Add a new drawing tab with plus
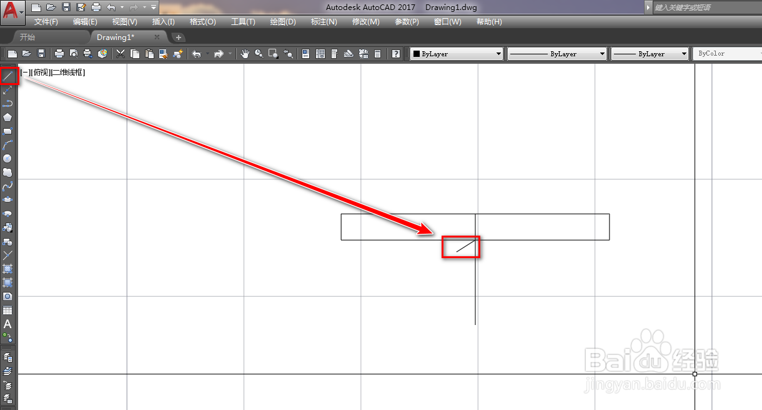 [x=178, y=37]
